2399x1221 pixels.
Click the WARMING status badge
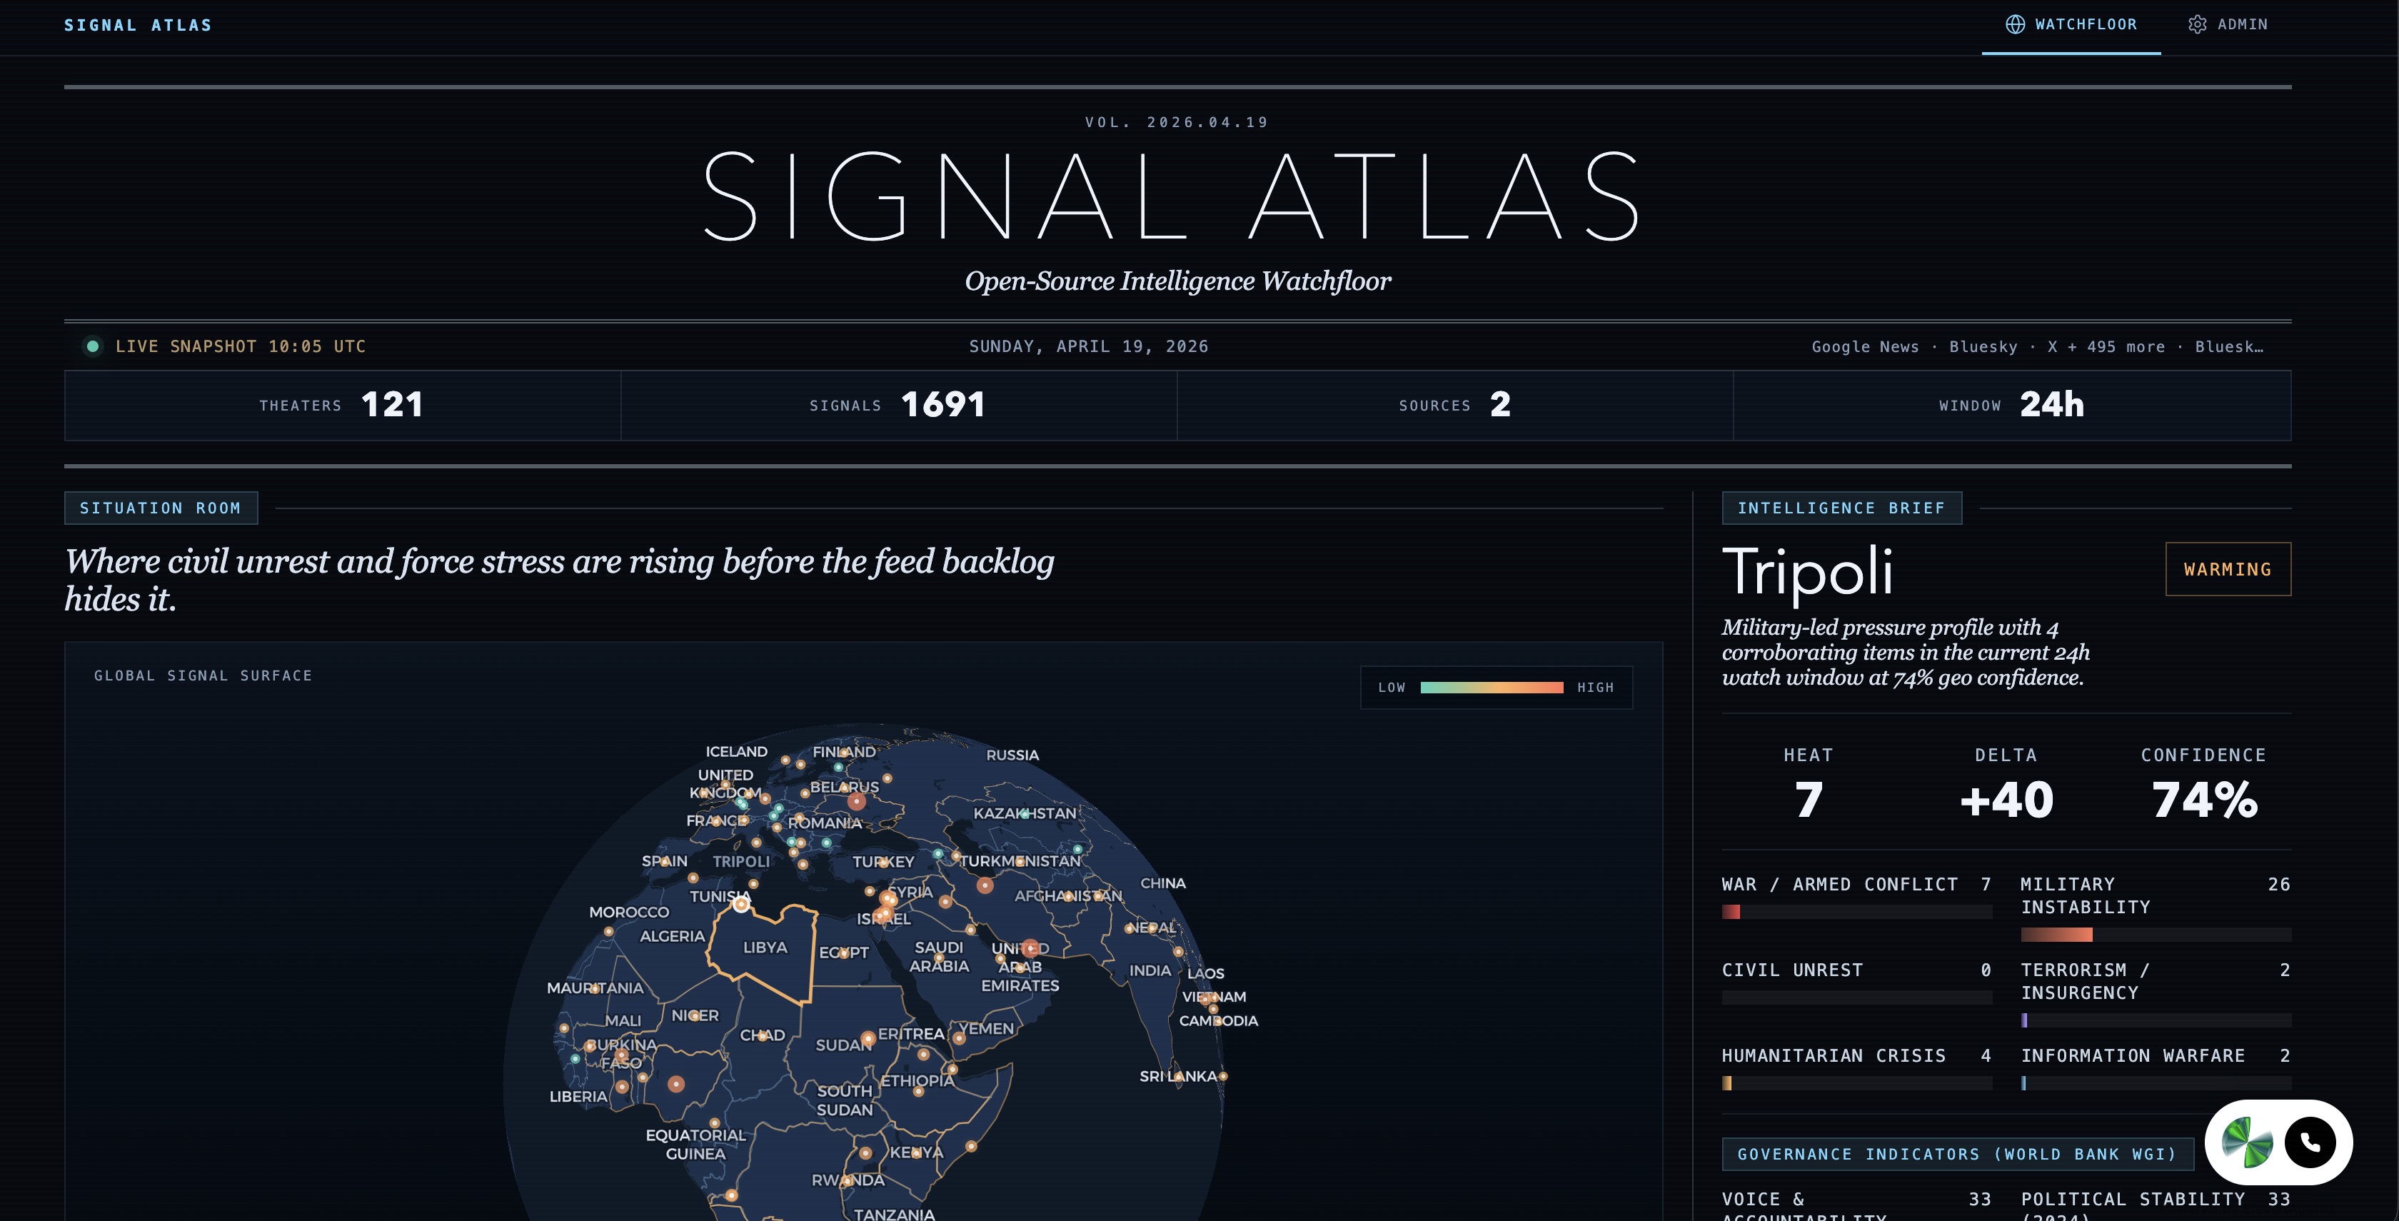pos(2227,569)
